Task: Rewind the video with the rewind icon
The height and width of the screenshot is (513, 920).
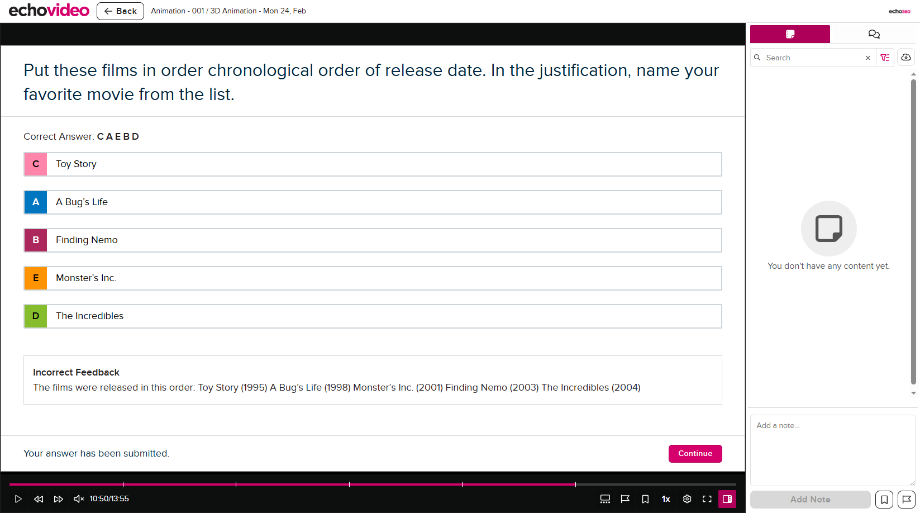Action: tap(39, 499)
